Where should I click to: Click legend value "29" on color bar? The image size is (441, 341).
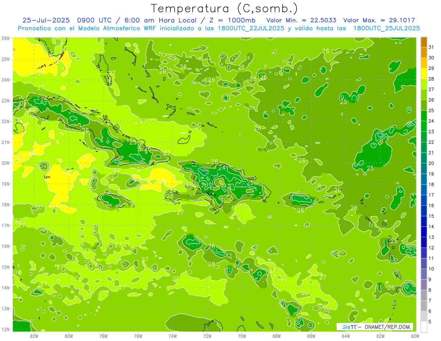click(431, 68)
